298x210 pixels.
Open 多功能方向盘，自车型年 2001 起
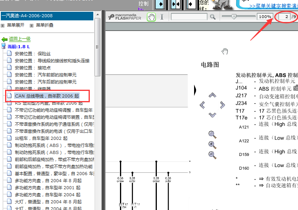[48, 188]
